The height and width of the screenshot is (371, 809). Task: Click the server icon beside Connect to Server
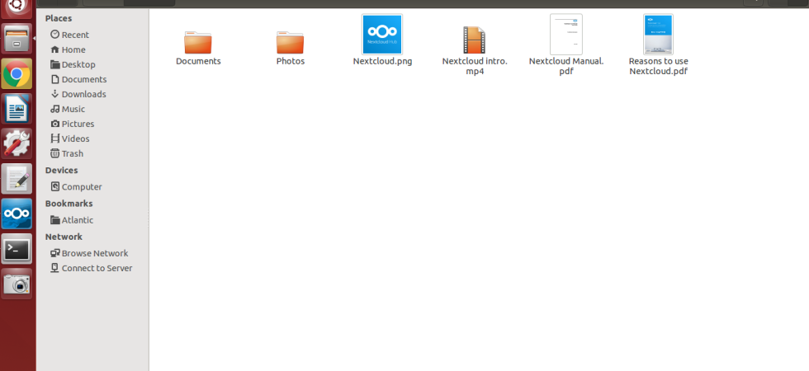(x=54, y=268)
